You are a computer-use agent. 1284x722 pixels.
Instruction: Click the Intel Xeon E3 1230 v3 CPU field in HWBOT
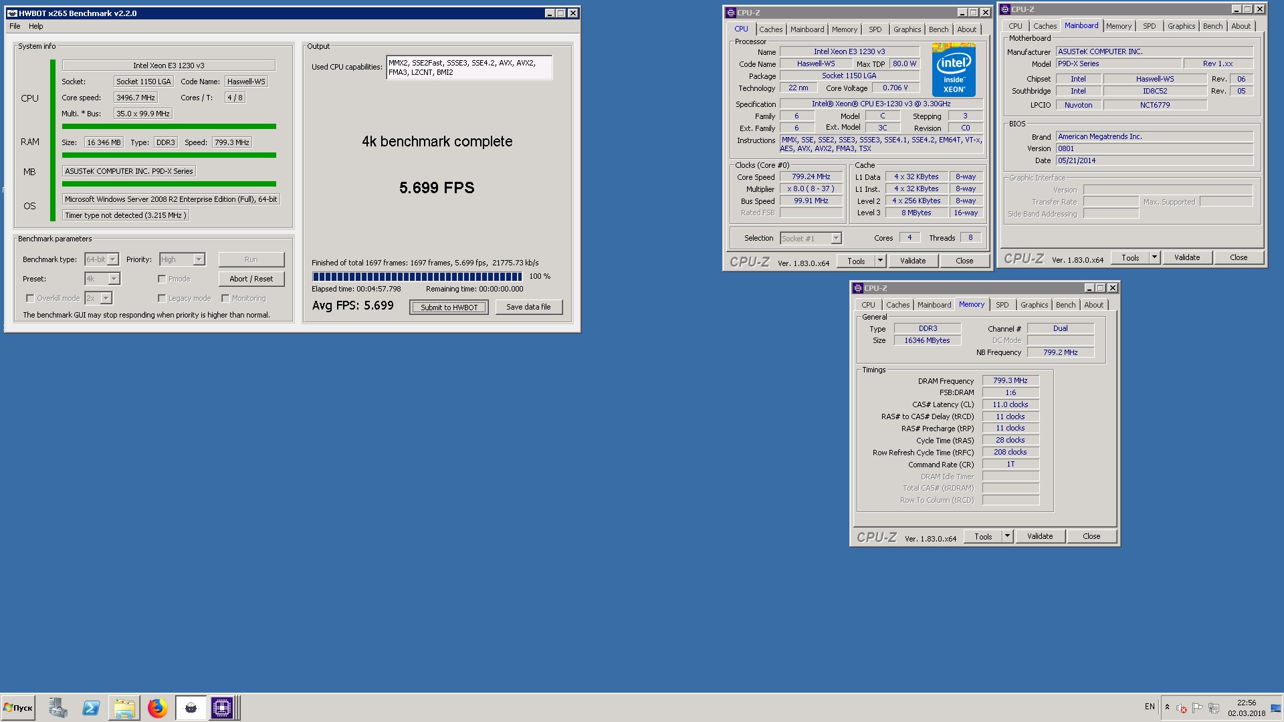169,66
